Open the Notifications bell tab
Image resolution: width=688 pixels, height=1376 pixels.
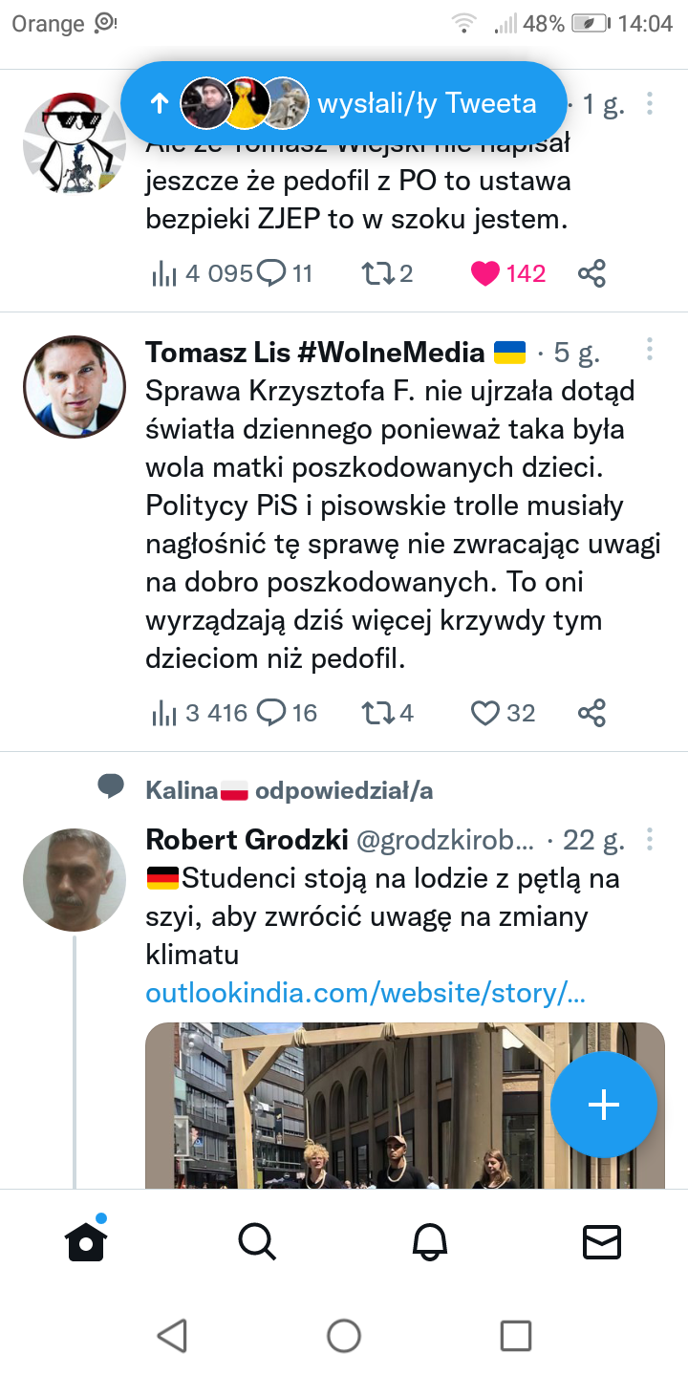pyautogui.click(x=429, y=1241)
